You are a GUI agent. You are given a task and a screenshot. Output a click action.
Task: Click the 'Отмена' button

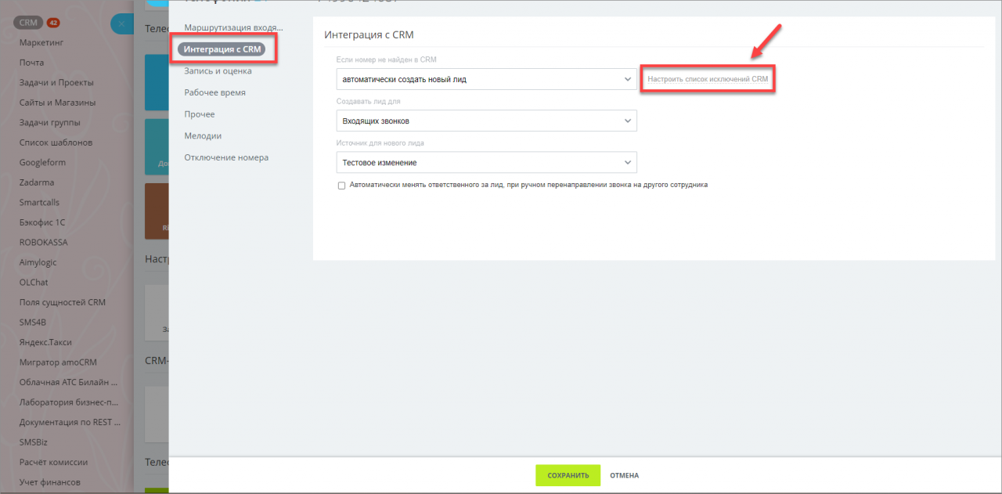624,475
